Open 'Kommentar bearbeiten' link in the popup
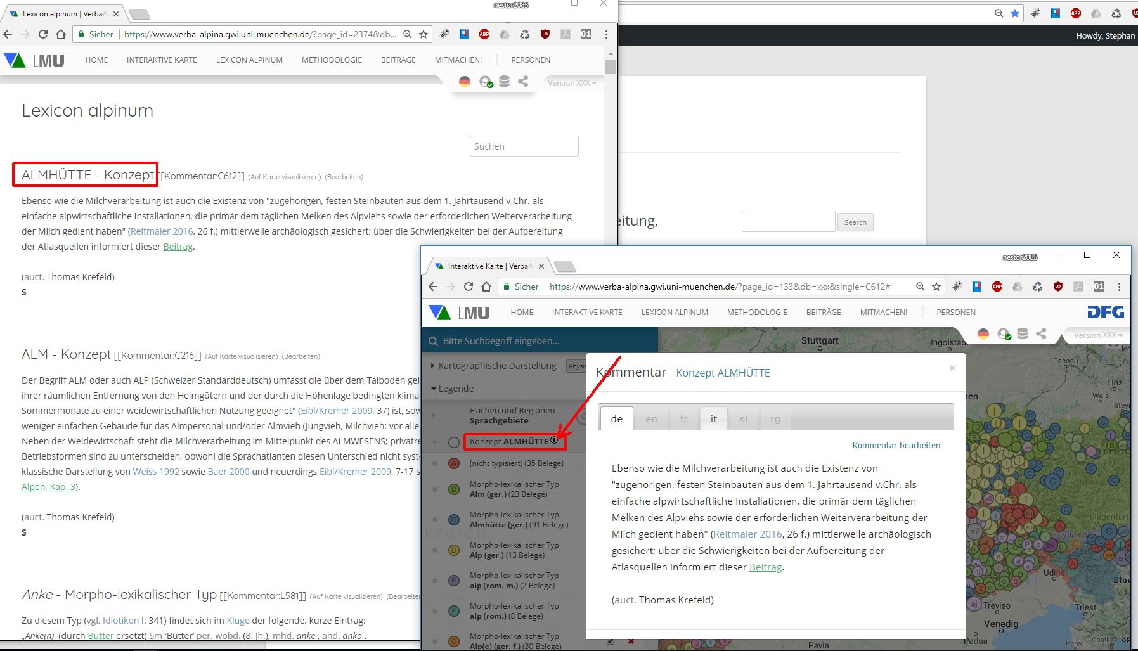The height and width of the screenshot is (651, 1138). pos(896,446)
